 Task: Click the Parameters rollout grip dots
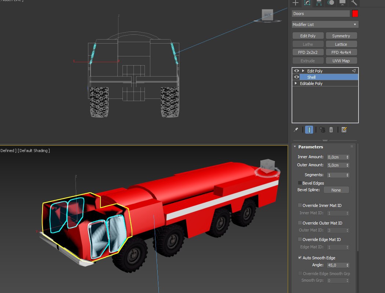352,146
